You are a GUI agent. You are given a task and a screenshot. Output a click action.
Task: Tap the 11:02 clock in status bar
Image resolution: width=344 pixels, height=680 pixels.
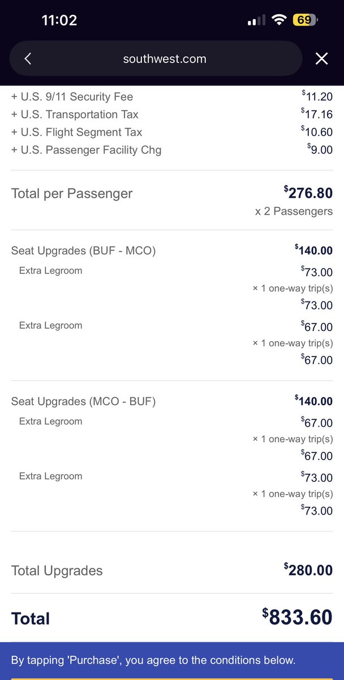(59, 20)
